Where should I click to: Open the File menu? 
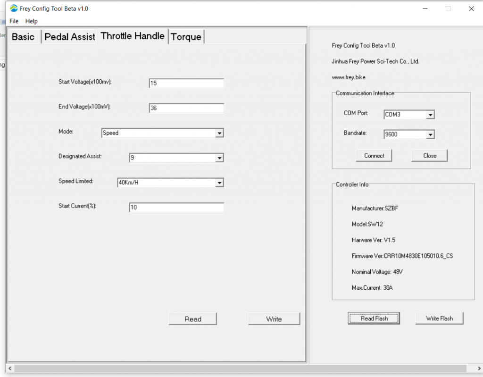pos(14,21)
